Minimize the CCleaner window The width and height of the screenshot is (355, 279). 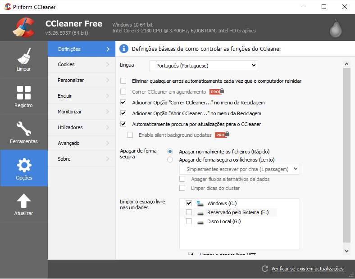304,7
